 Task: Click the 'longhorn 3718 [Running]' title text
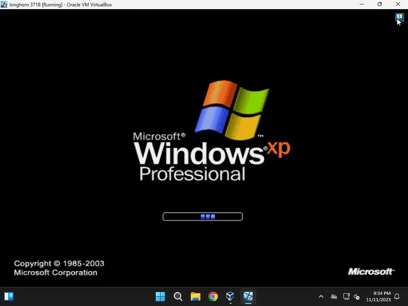pyautogui.click(x=36, y=5)
